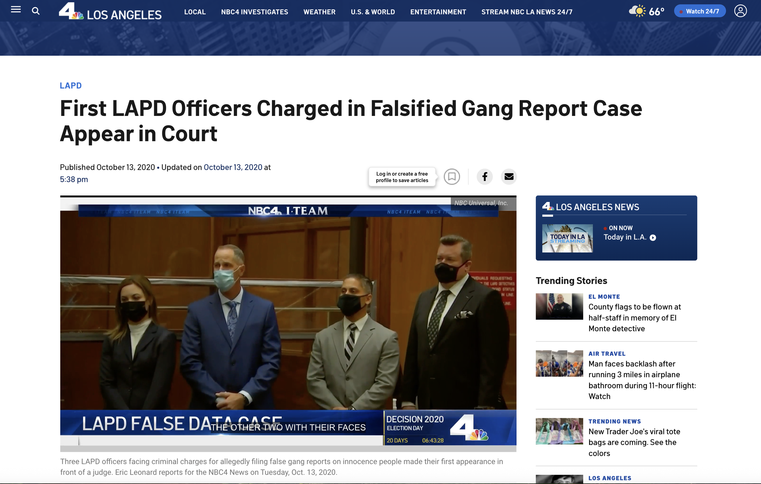Play Today in L.A. stream icon
The width and height of the screenshot is (761, 484).
point(653,238)
